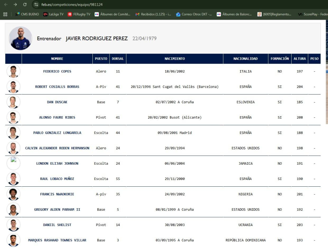Click the browser back arrow
The image size is (328, 248).
(x=6, y=4)
